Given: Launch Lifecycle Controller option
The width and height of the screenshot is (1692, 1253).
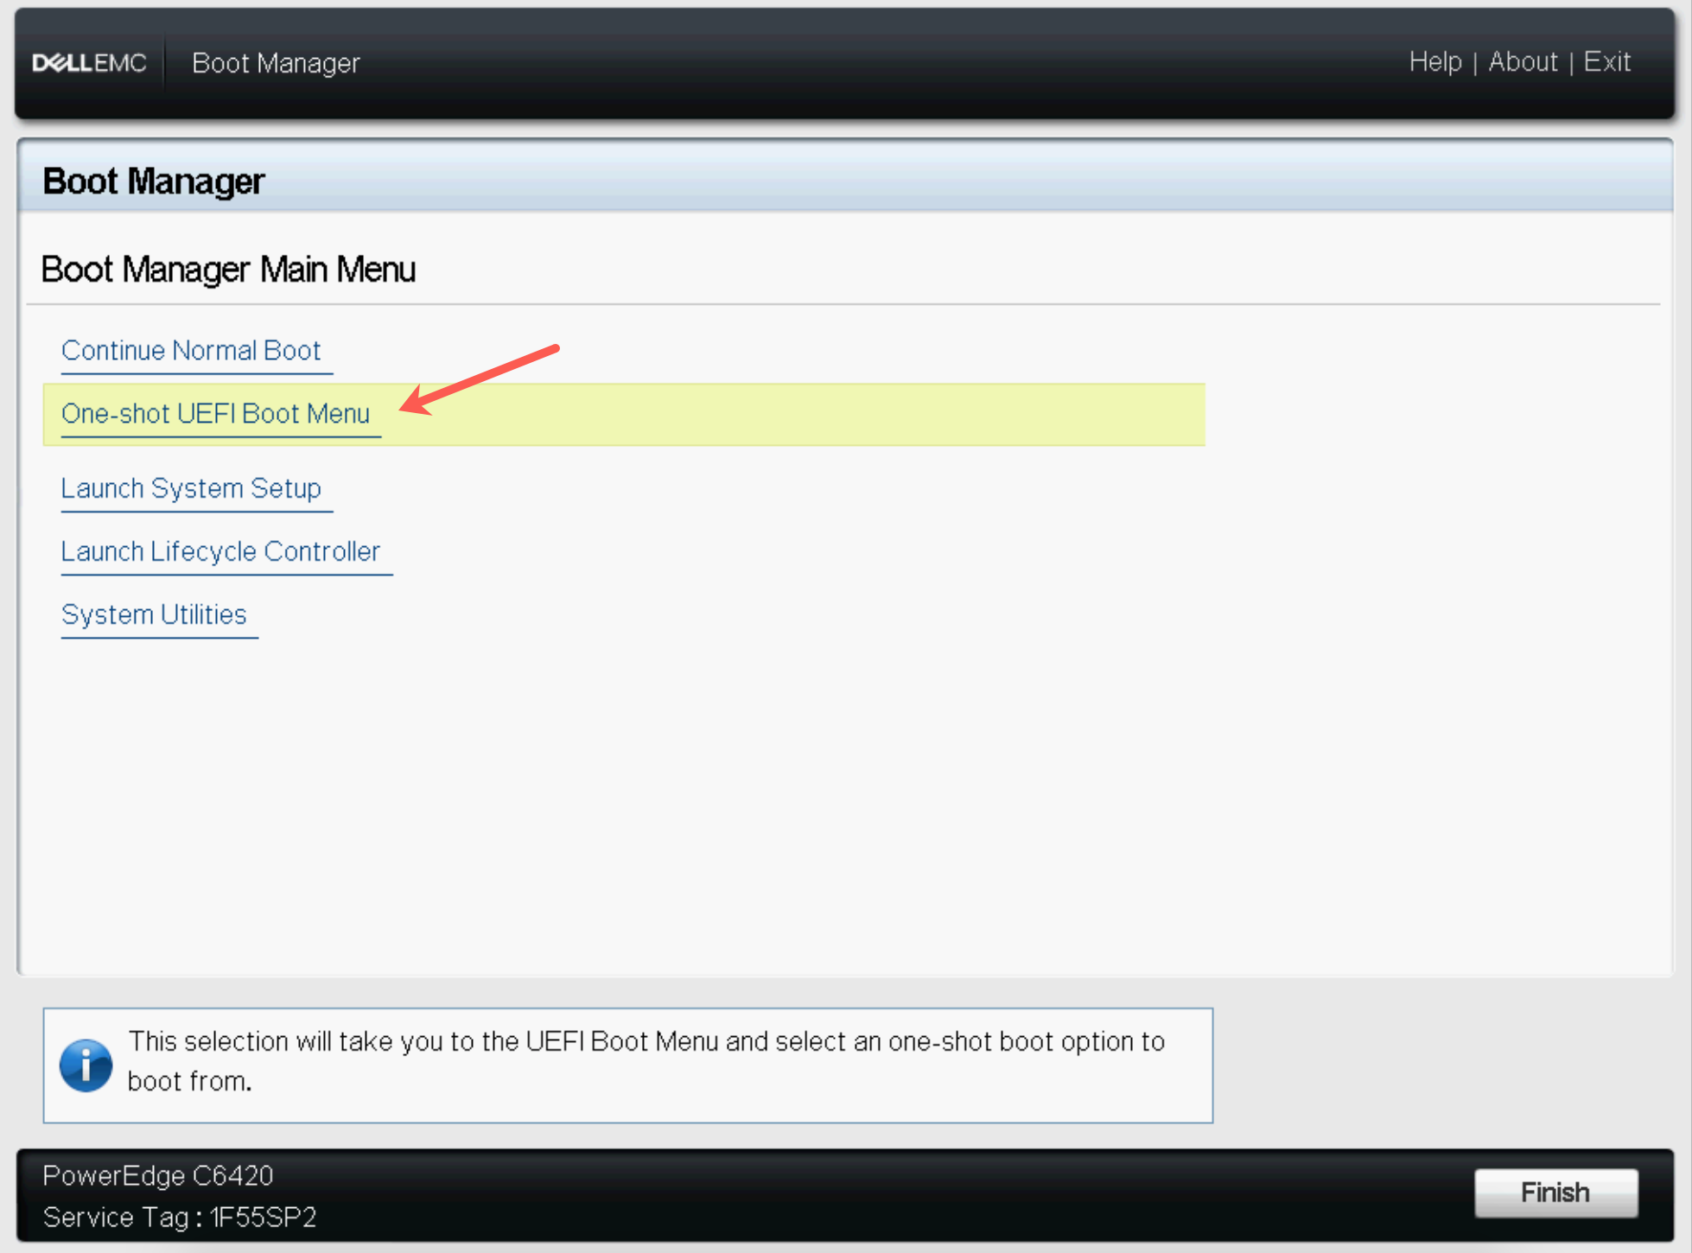Looking at the screenshot, I should pos(220,552).
